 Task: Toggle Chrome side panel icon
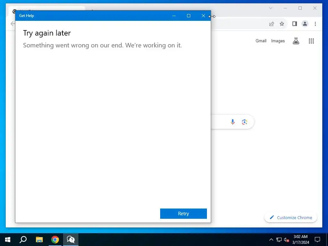(x=295, y=24)
